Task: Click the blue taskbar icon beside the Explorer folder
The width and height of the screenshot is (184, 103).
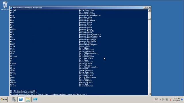Action: click(x=35, y=99)
